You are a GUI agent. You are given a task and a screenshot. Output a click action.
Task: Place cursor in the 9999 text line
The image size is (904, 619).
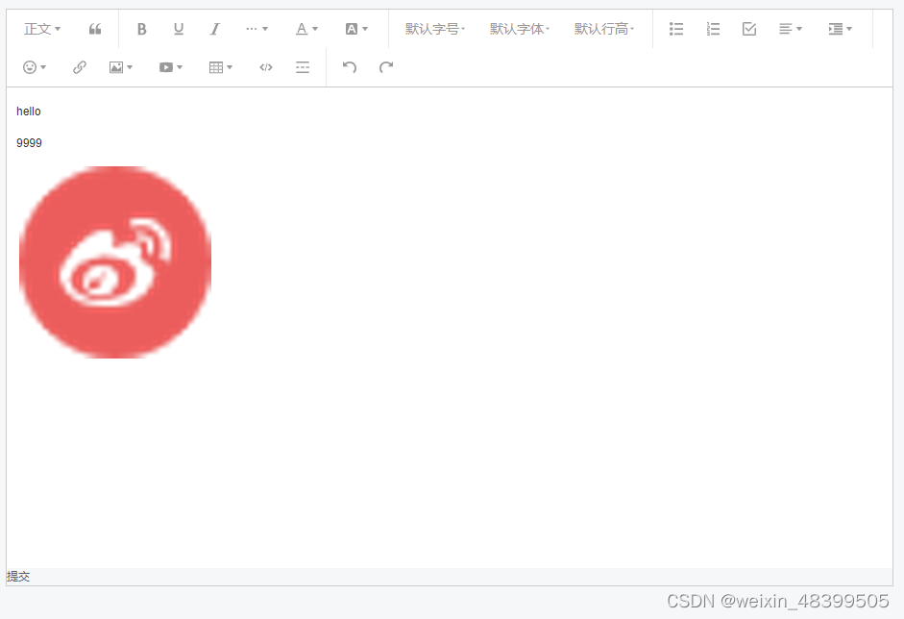point(29,143)
